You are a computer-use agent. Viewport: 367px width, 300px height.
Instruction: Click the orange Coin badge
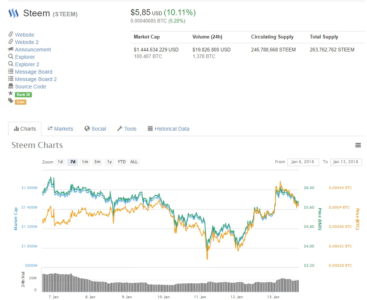20,102
